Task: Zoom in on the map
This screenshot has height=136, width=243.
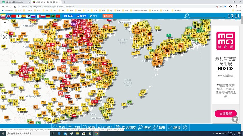Action: point(5,23)
